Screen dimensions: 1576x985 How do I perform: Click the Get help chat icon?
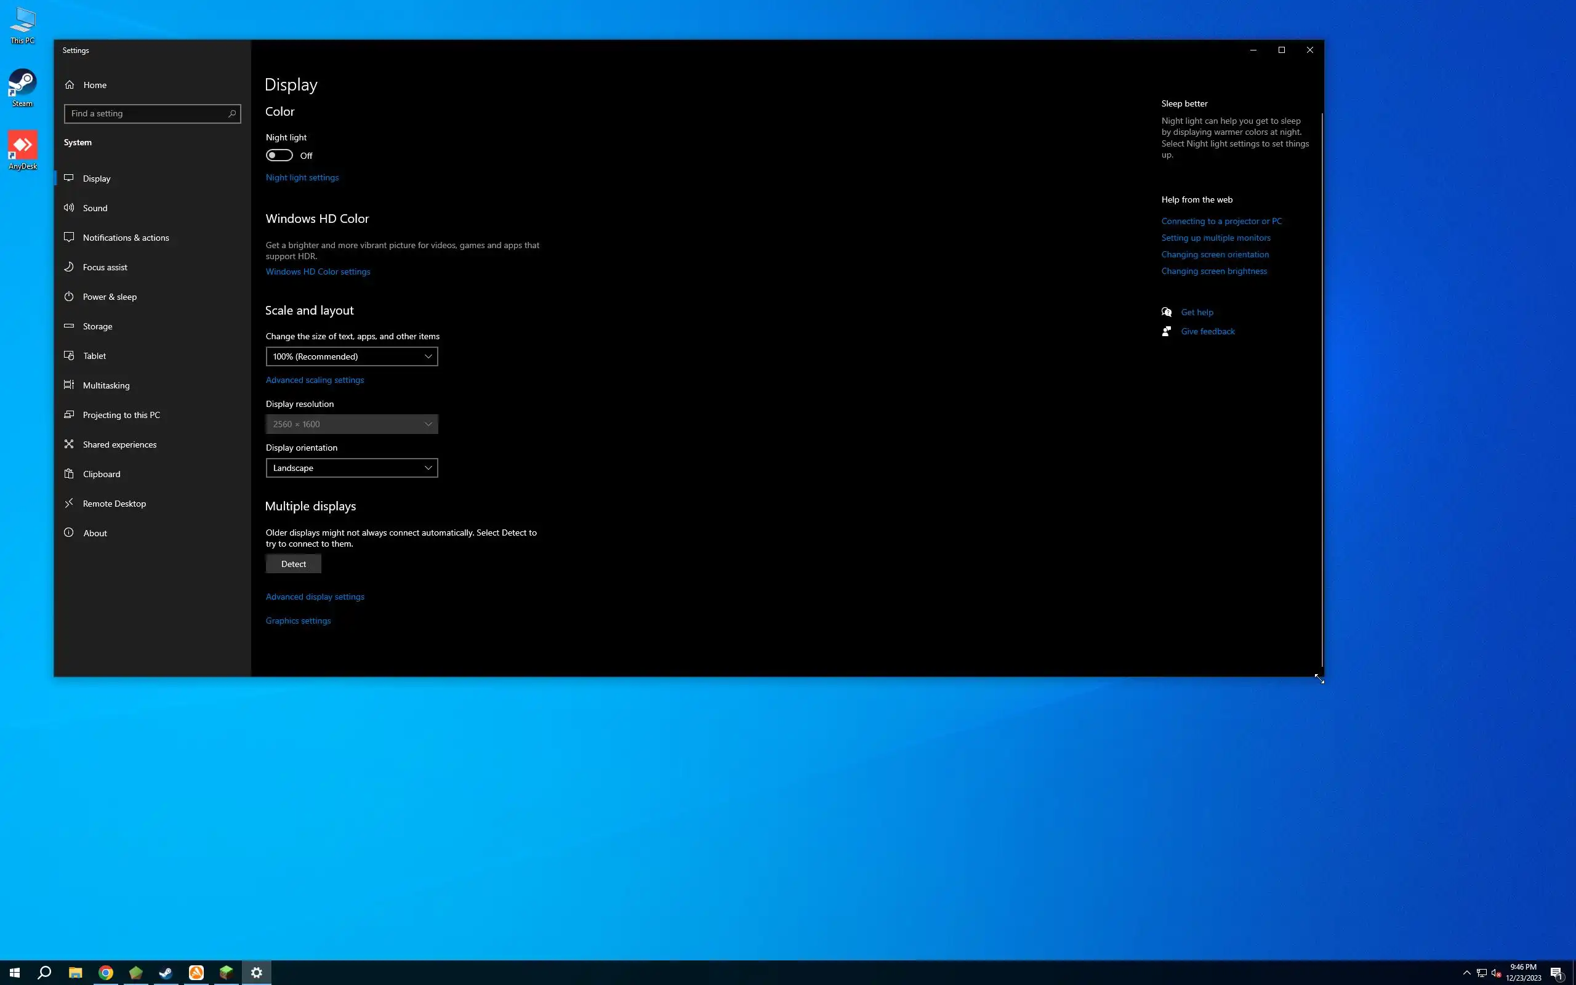pos(1167,312)
